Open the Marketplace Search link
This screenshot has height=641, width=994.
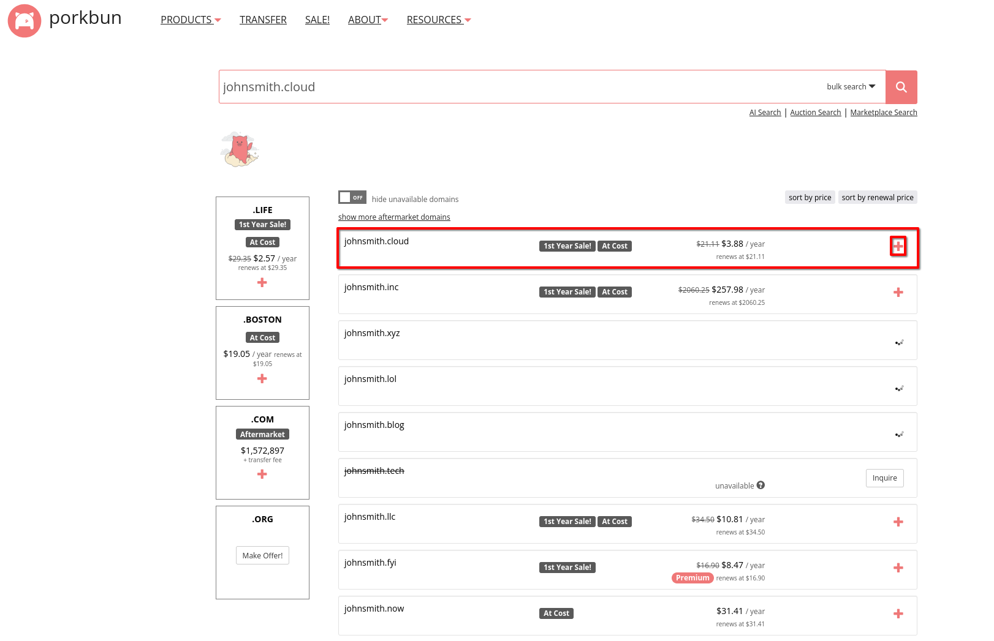pyautogui.click(x=884, y=113)
